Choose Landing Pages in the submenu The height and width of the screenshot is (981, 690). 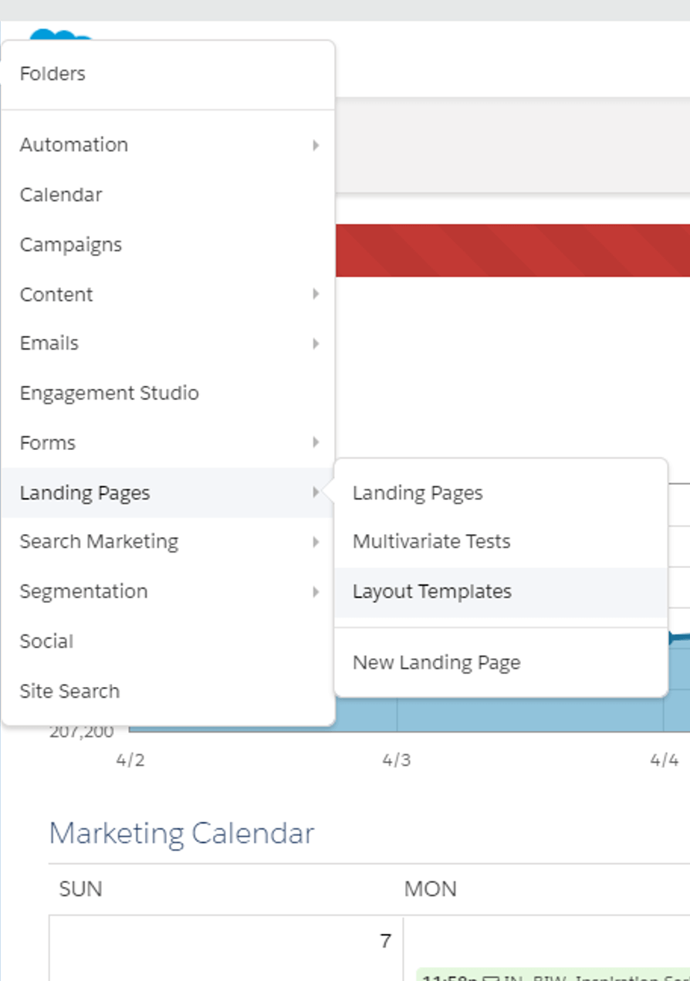pyautogui.click(x=418, y=493)
